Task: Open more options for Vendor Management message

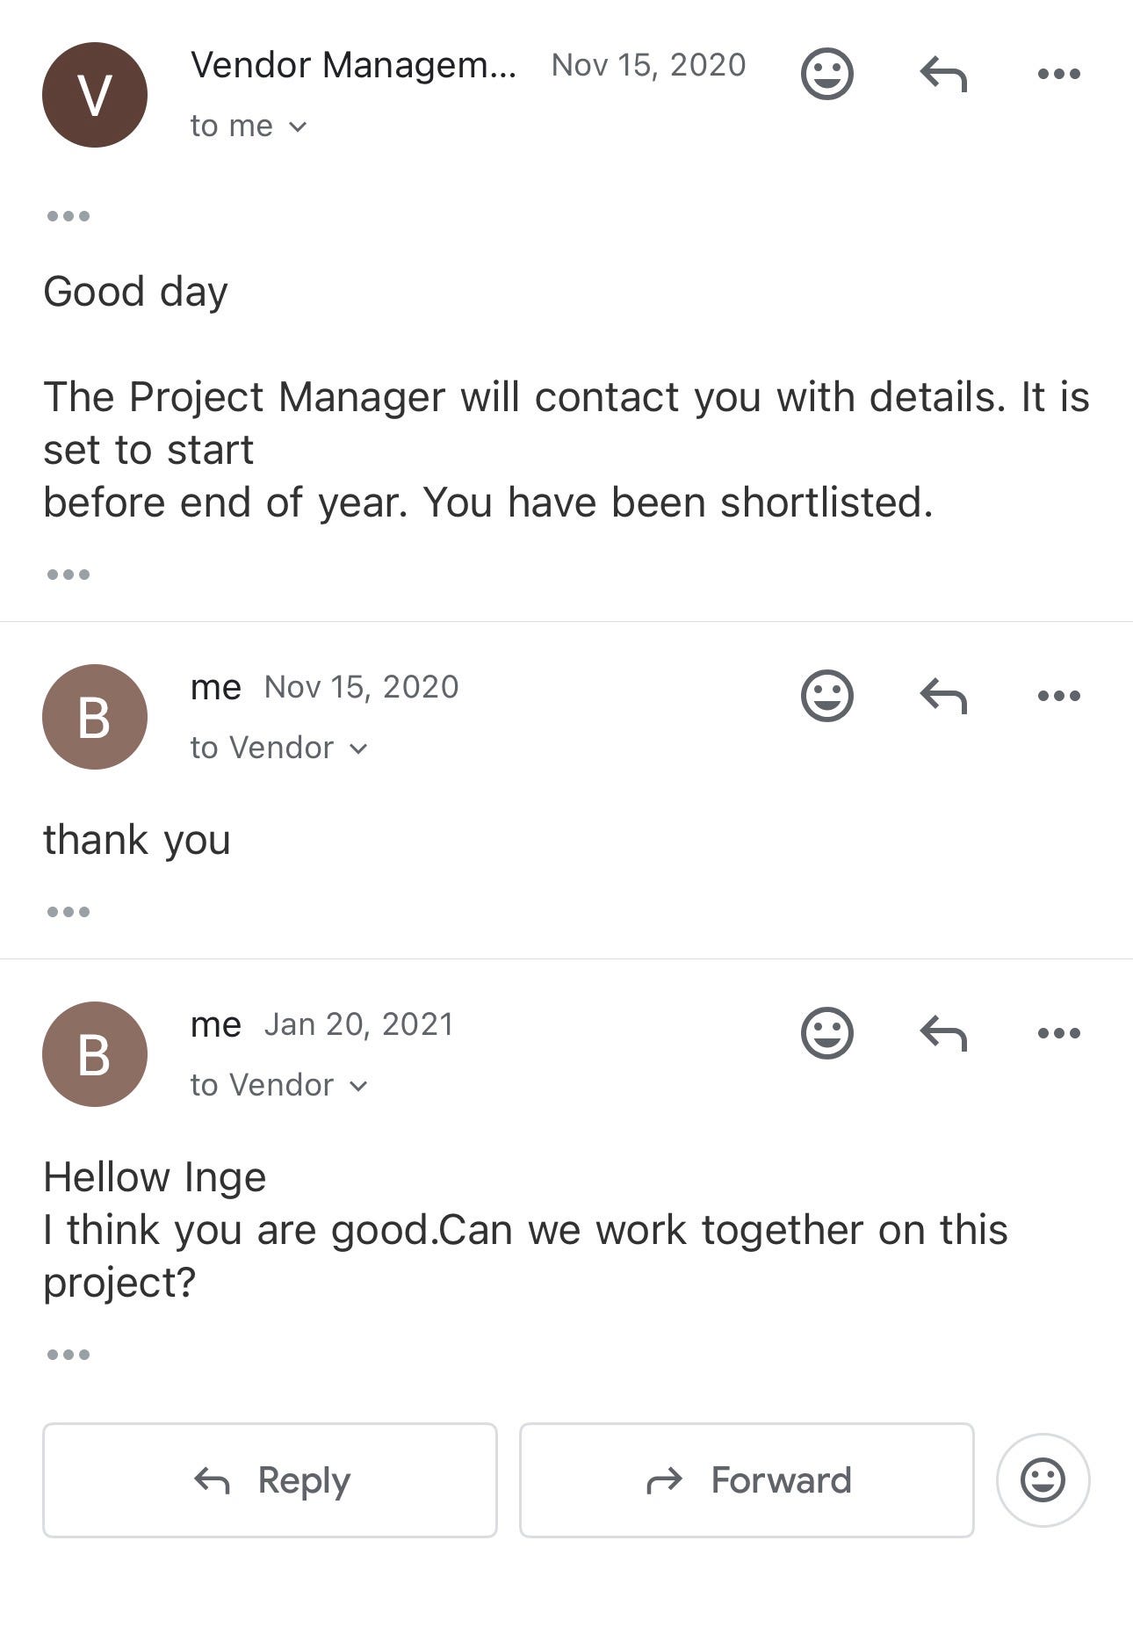Action: click(1058, 74)
